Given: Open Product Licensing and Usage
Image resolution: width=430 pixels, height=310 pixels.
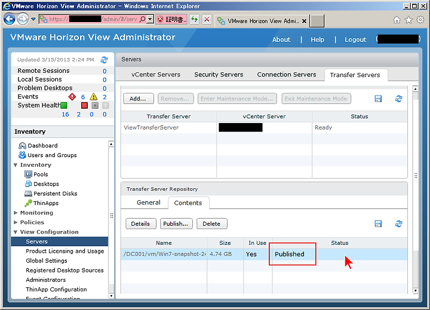Looking at the screenshot, I should pos(65,251).
